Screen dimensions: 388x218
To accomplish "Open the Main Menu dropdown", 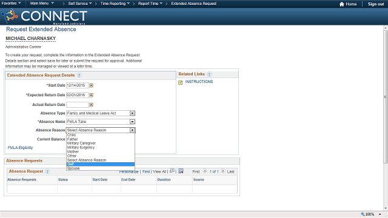I will 42,3.
